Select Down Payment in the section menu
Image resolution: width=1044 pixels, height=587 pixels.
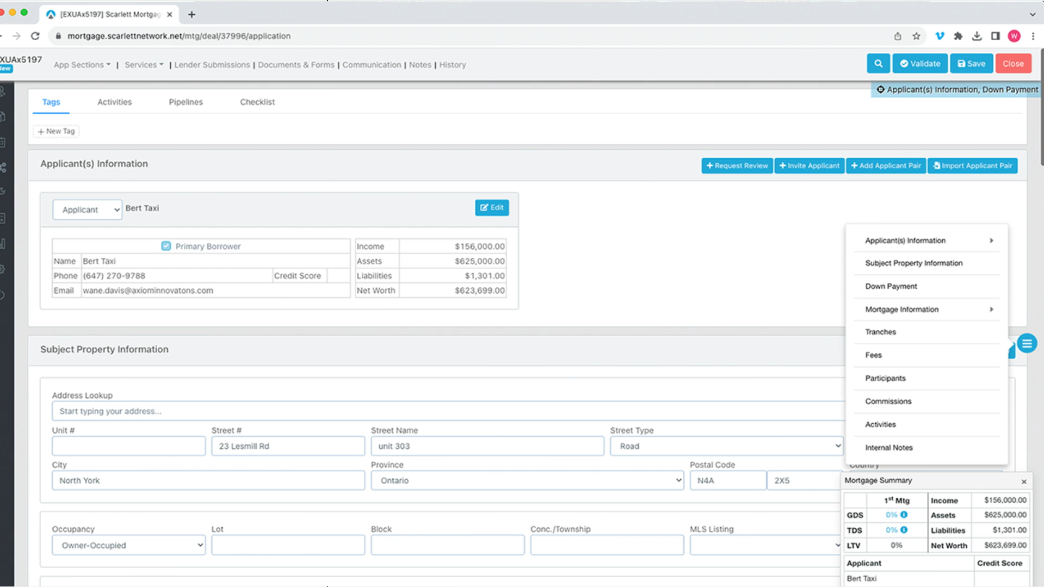pyautogui.click(x=891, y=286)
